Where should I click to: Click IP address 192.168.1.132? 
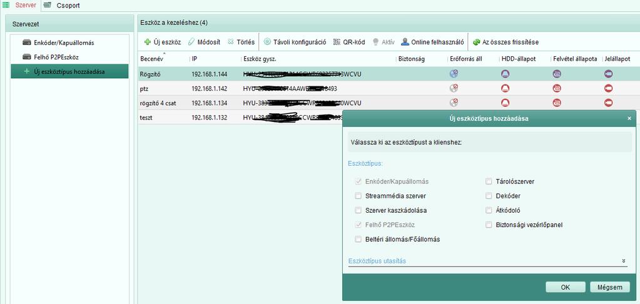point(210,118)
